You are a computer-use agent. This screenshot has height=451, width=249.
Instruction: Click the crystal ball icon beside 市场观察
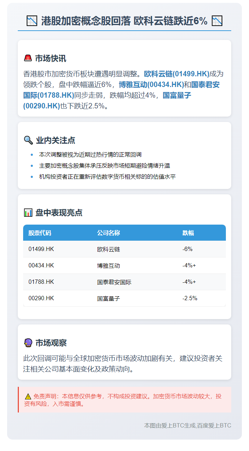pyautogui.click(x=28, y=343)
